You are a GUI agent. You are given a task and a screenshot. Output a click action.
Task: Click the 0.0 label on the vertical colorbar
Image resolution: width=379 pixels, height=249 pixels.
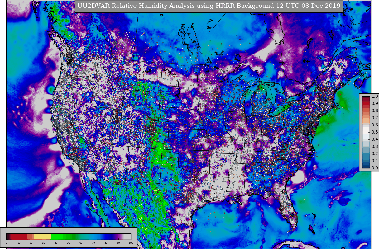pyautogui.click(x=375, y=168)
